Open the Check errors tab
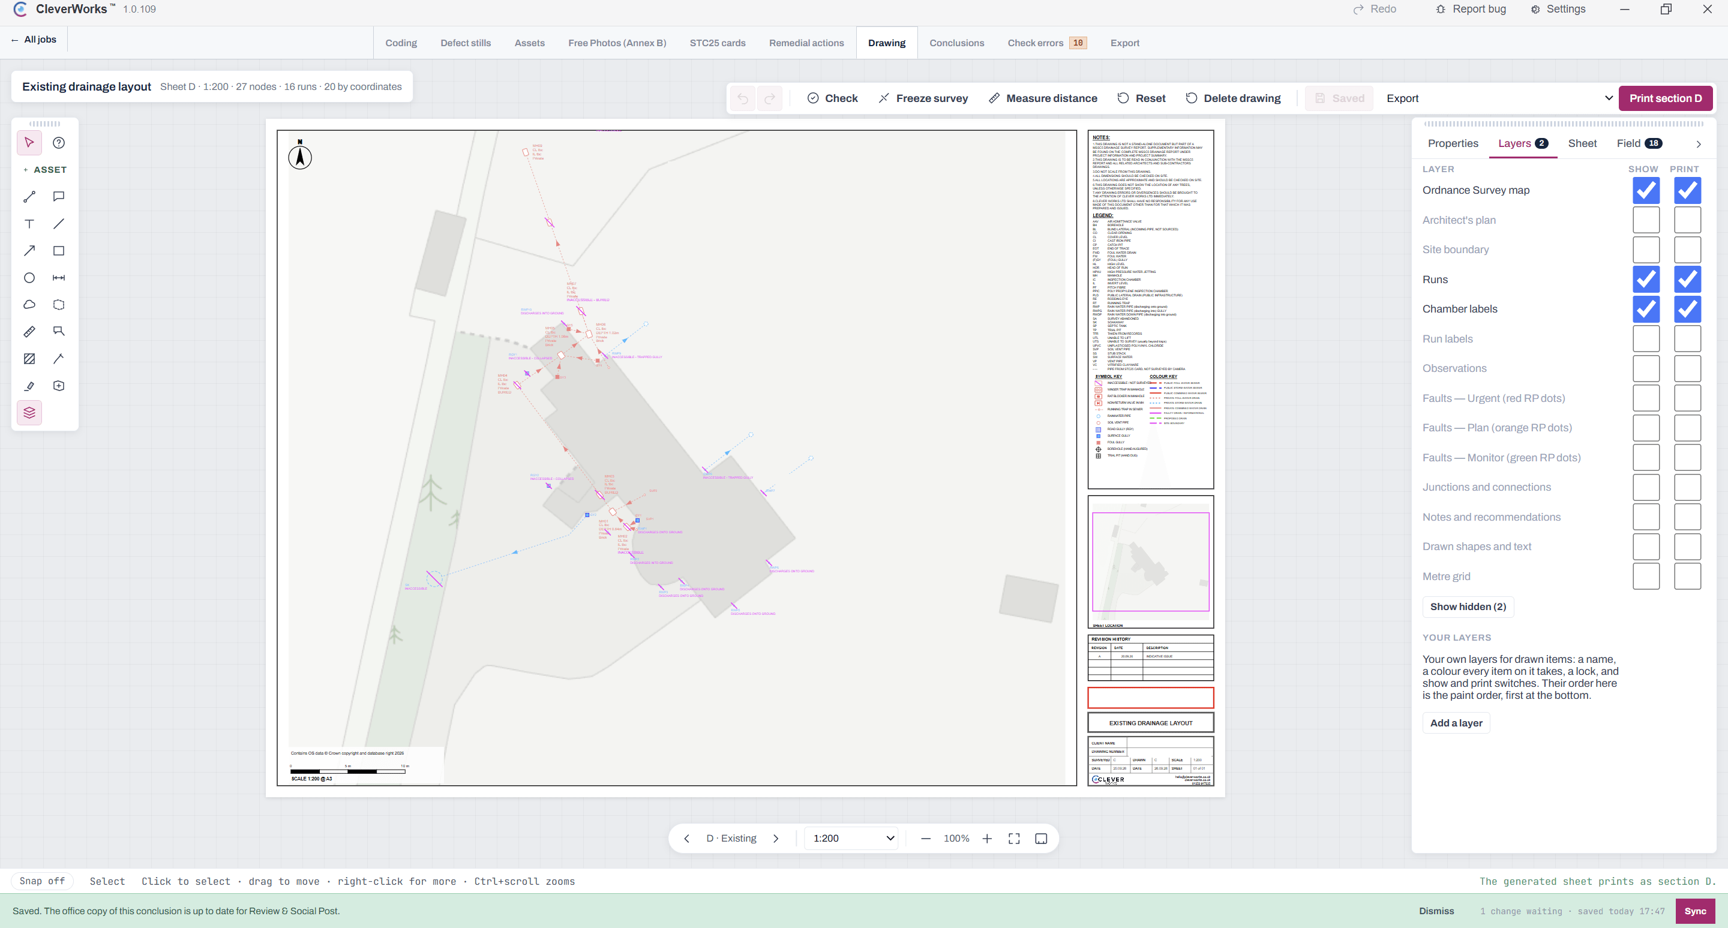Screen dimensions: 1728x928 (x=1047, y=43)
